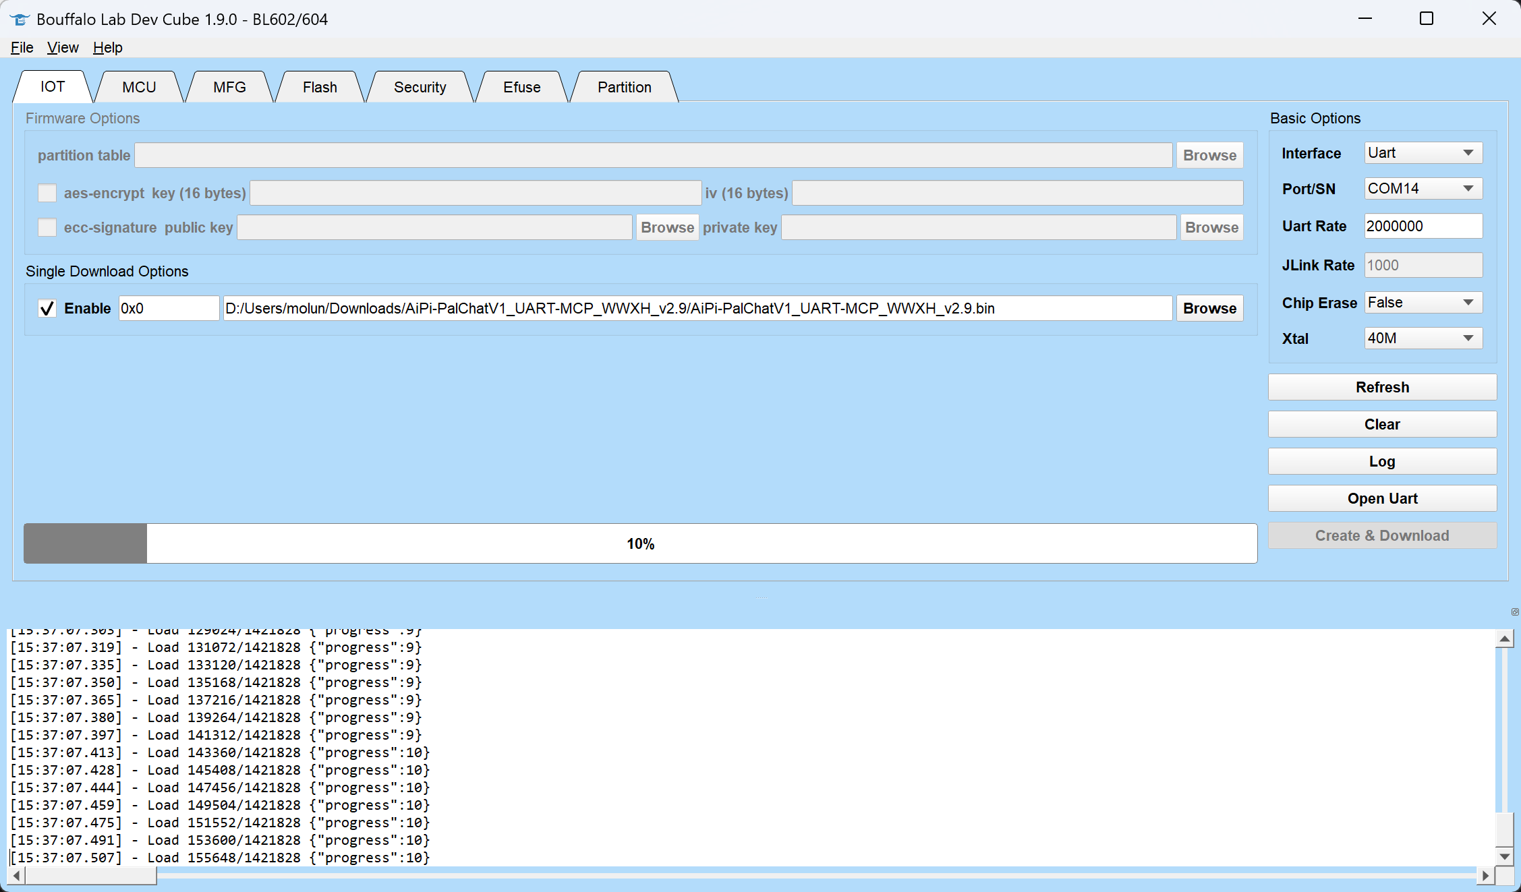Click the iv (16 bytes) input field
Viewport: 1521px width, 892px height.
pyautogui.click(x=1017, y=193)
